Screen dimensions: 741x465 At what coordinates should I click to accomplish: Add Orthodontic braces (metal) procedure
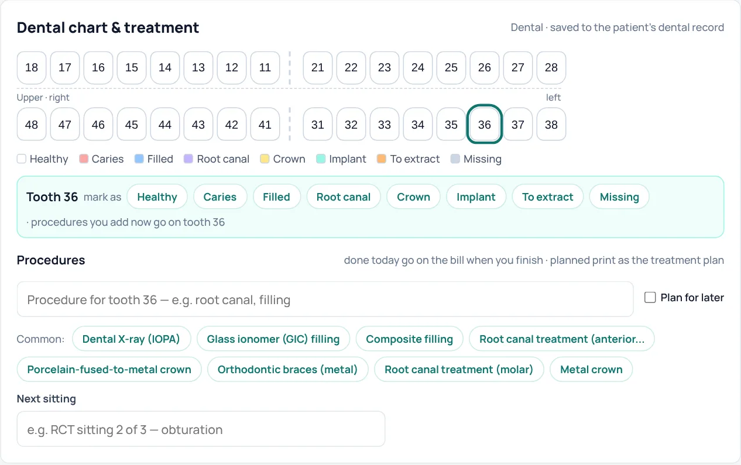(287, 370)
